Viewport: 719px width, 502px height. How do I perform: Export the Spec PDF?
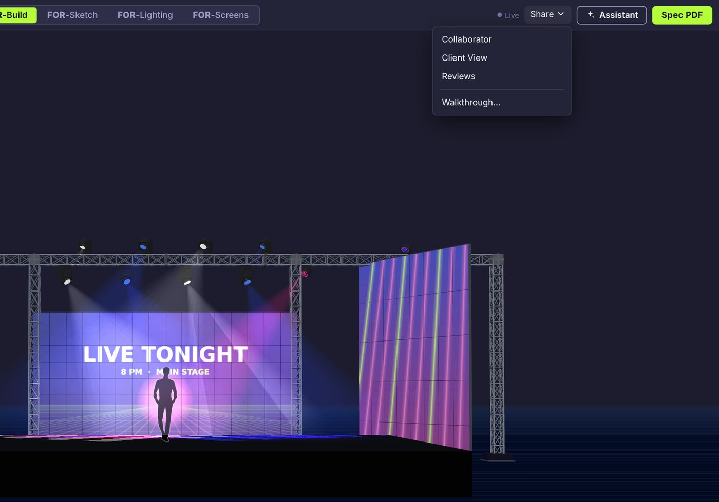point(682,15)
